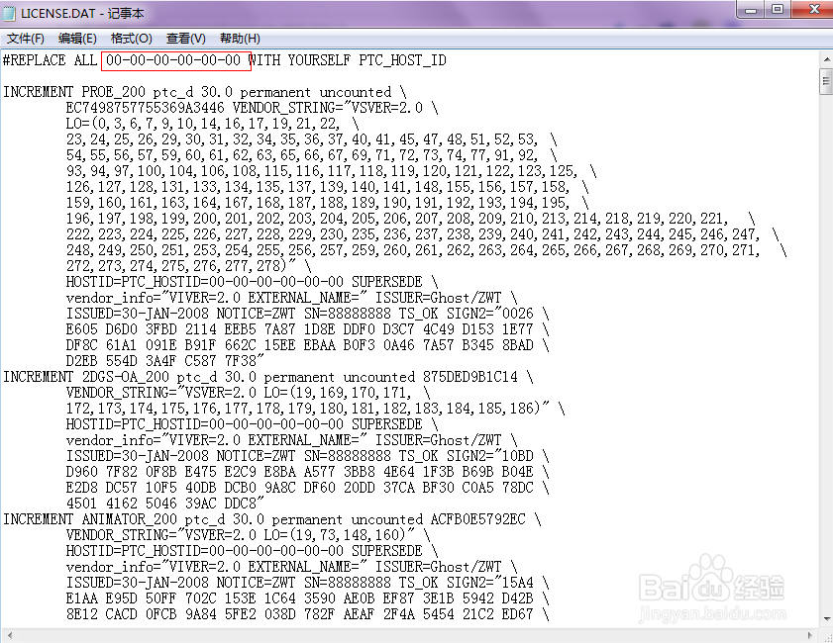The height and width of the screenshot is (643, 833).
Task: Click the horizontal scrollbar right arrow
Action: click(810, 635)
